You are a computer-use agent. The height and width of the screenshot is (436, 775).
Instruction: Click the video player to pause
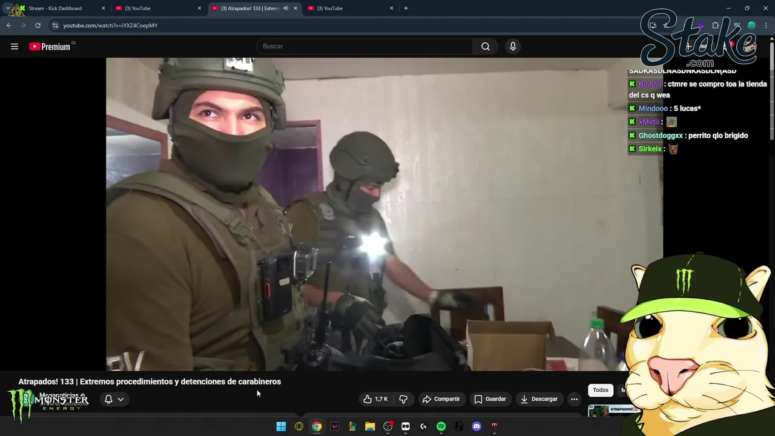click(384, 214)
